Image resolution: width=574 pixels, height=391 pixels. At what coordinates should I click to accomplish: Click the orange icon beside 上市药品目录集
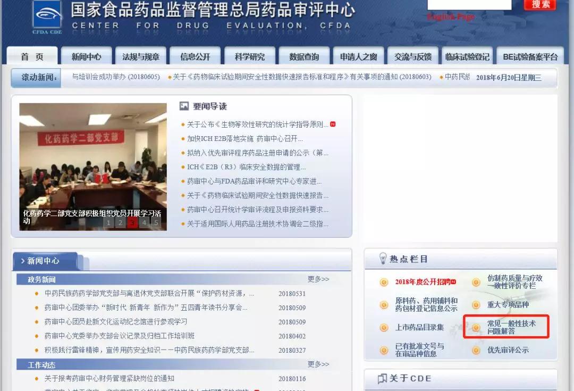pos(384,328)
